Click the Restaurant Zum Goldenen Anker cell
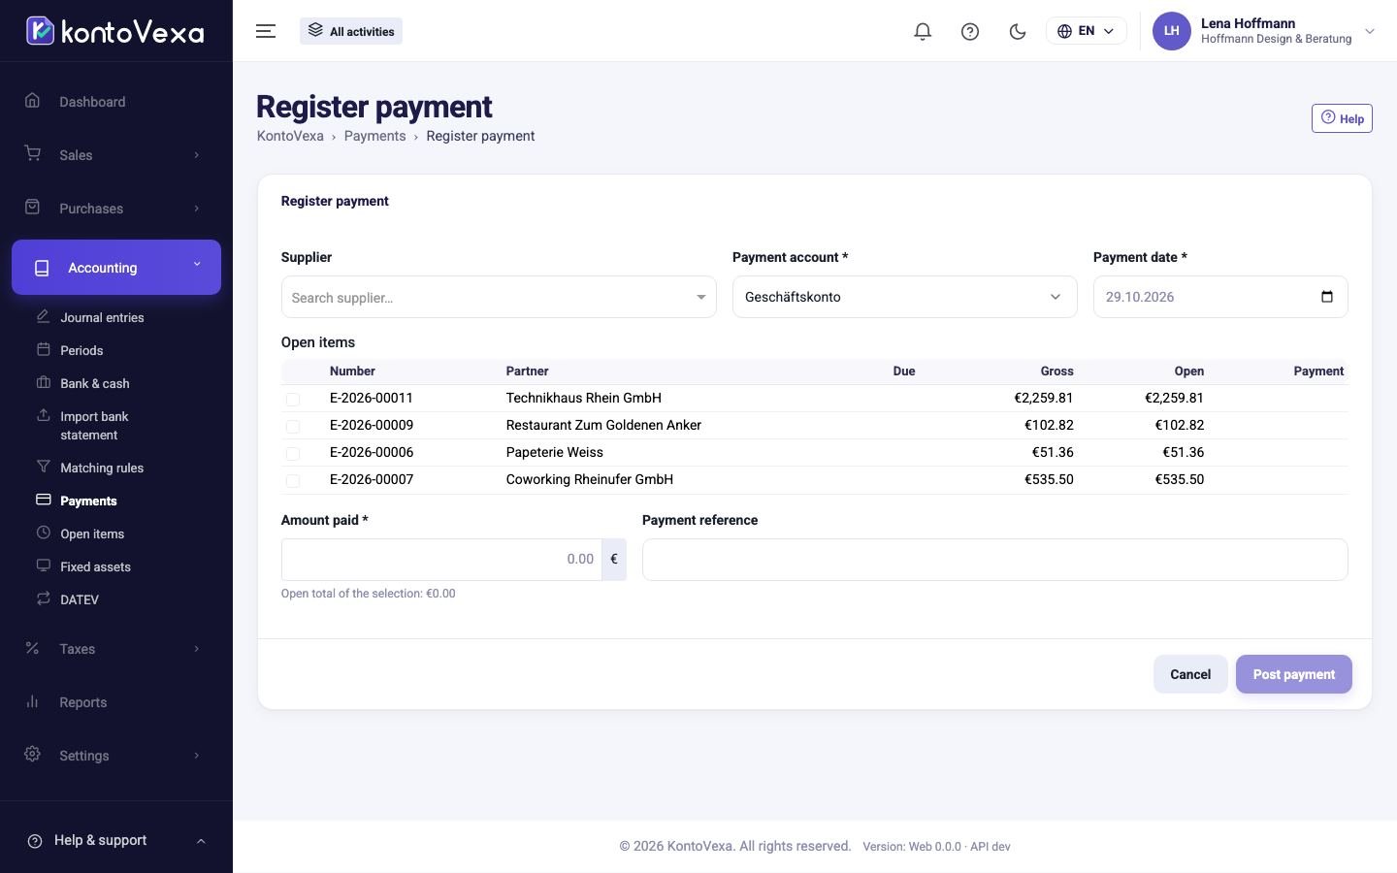 click(x=603, y=425)
